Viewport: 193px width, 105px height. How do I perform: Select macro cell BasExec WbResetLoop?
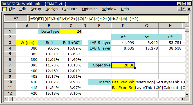[123, 82]
